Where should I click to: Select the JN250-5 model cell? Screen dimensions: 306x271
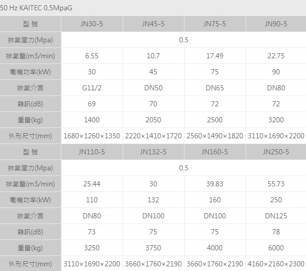pyautogui.click(x=276, y=152)
